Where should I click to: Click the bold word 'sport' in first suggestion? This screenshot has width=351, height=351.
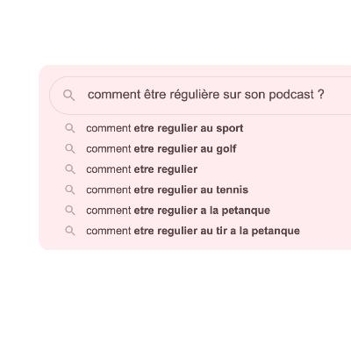(230, 128)
